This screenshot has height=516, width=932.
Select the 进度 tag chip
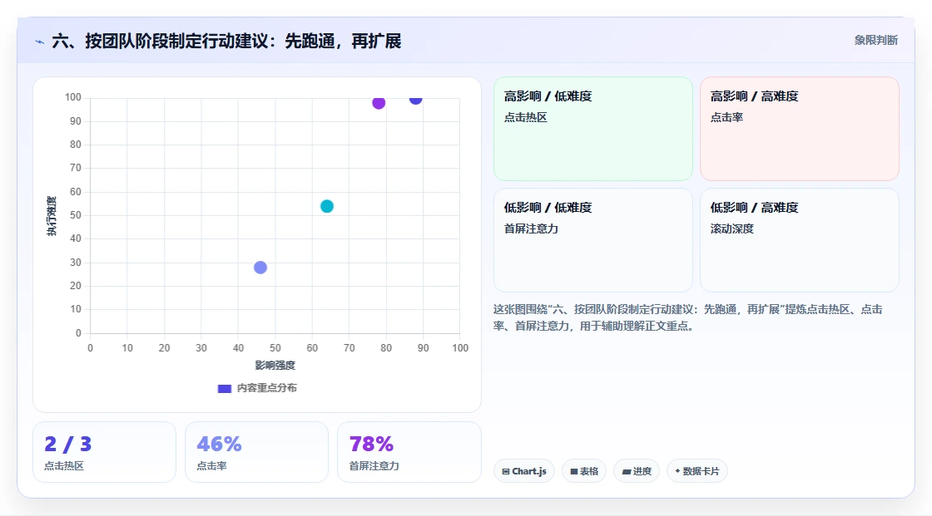pyautogui.click(x=637, y=471)
